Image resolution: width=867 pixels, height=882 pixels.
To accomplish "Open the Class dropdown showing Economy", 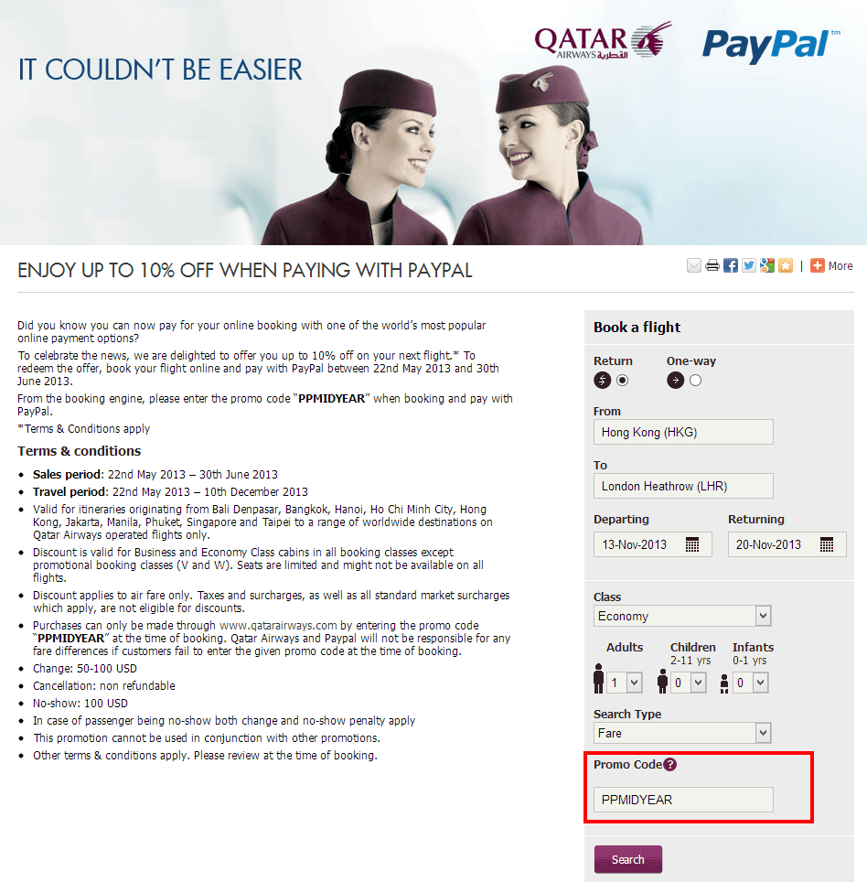I will pos(682,616).
